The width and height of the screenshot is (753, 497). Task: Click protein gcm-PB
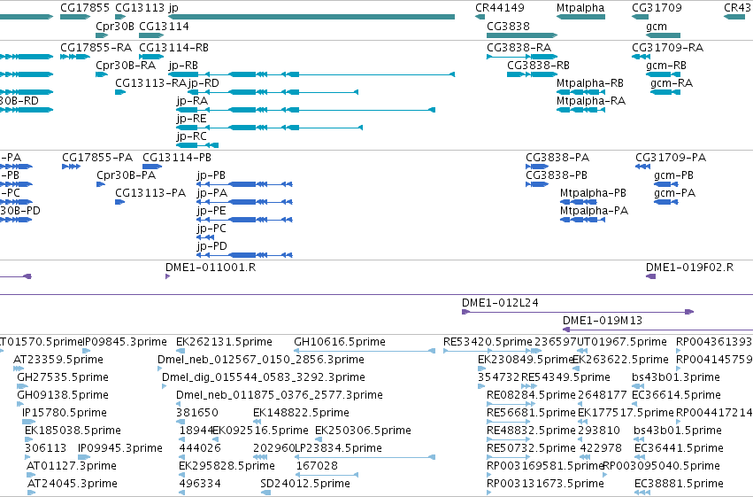coord(665,184)
